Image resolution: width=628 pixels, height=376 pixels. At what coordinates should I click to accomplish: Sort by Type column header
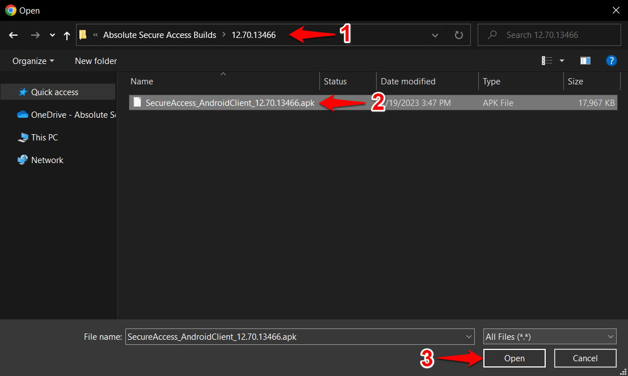491,82
